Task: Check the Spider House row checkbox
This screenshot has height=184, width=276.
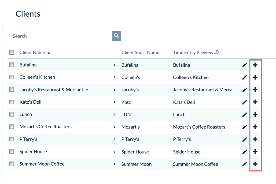Action: coord(12,152)
